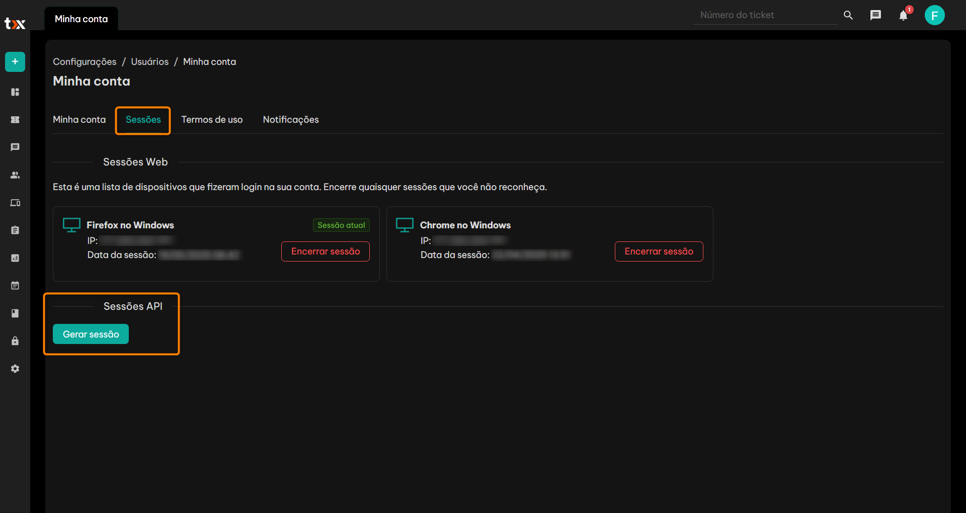The width and height of the screenshot is (966, 513).
Task: Open the settings gear icon in sidebar
Action: point(15,369)
